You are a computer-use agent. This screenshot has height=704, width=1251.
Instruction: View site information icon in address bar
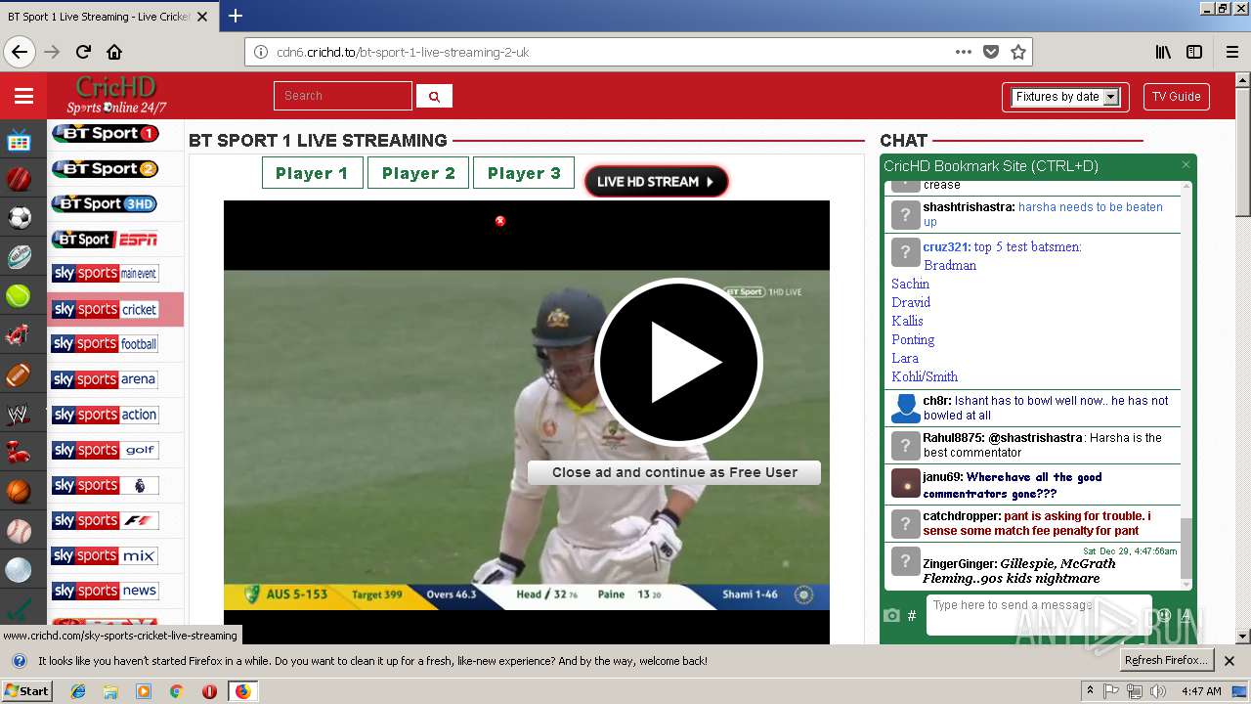pos(260,52)
